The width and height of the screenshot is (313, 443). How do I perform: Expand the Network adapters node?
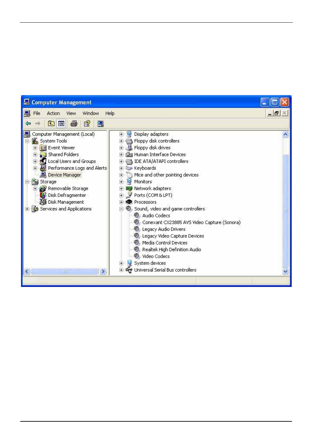pyautogui.click(x=121, y=189)
